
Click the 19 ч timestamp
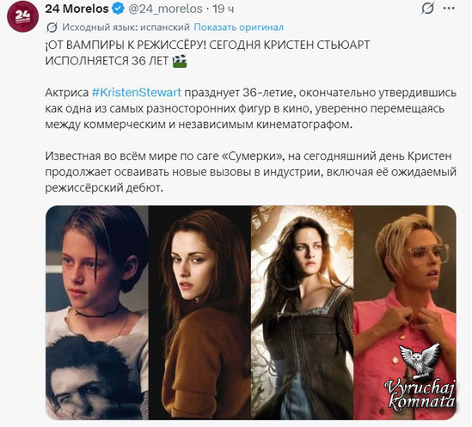tap(223, 9)
